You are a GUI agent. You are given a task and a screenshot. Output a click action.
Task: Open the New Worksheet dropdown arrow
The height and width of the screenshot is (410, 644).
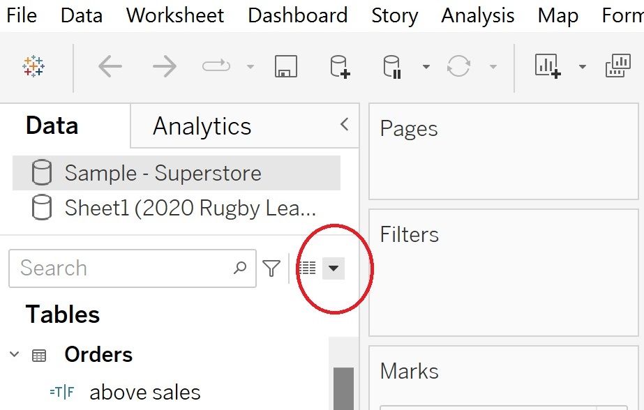coord(582,67)
